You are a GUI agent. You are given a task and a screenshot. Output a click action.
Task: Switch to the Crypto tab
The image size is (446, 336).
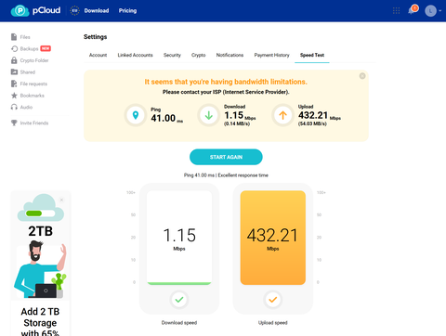[198, 55]
